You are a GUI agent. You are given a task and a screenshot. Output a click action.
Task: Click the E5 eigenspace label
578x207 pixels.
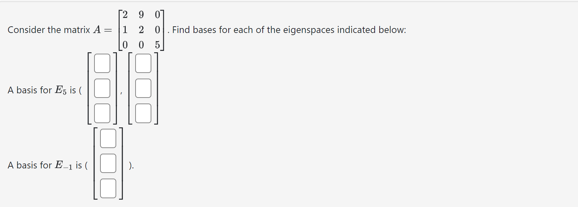pyautogui.click(x=60, y=89)
